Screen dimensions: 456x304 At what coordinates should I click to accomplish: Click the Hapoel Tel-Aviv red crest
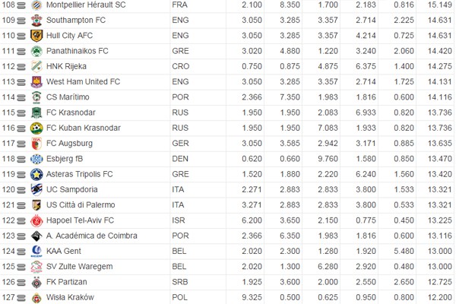coord(36,220)
